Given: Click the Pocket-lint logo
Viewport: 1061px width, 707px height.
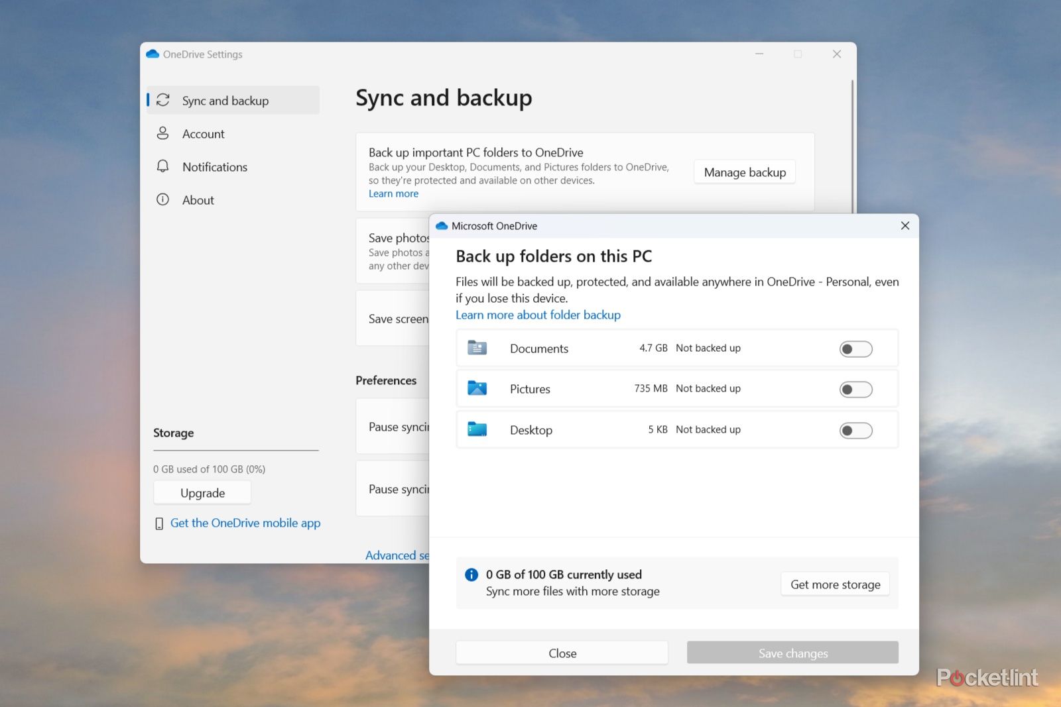Looking at the screenshot, I should (x=986, y=678).
